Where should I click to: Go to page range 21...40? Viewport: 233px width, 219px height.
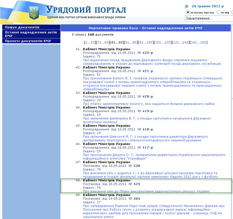tap(103, 42)
